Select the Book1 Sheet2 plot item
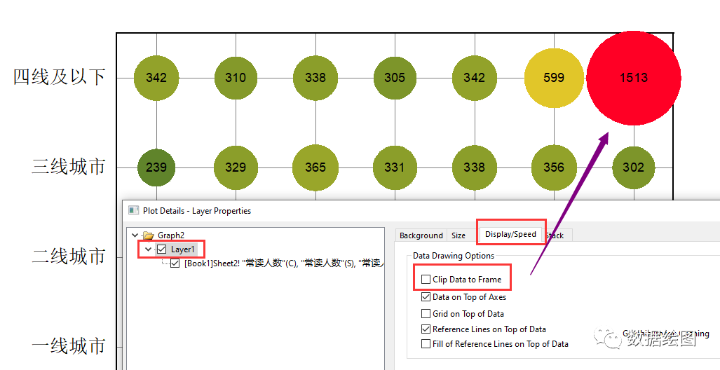 coord(280,263)
